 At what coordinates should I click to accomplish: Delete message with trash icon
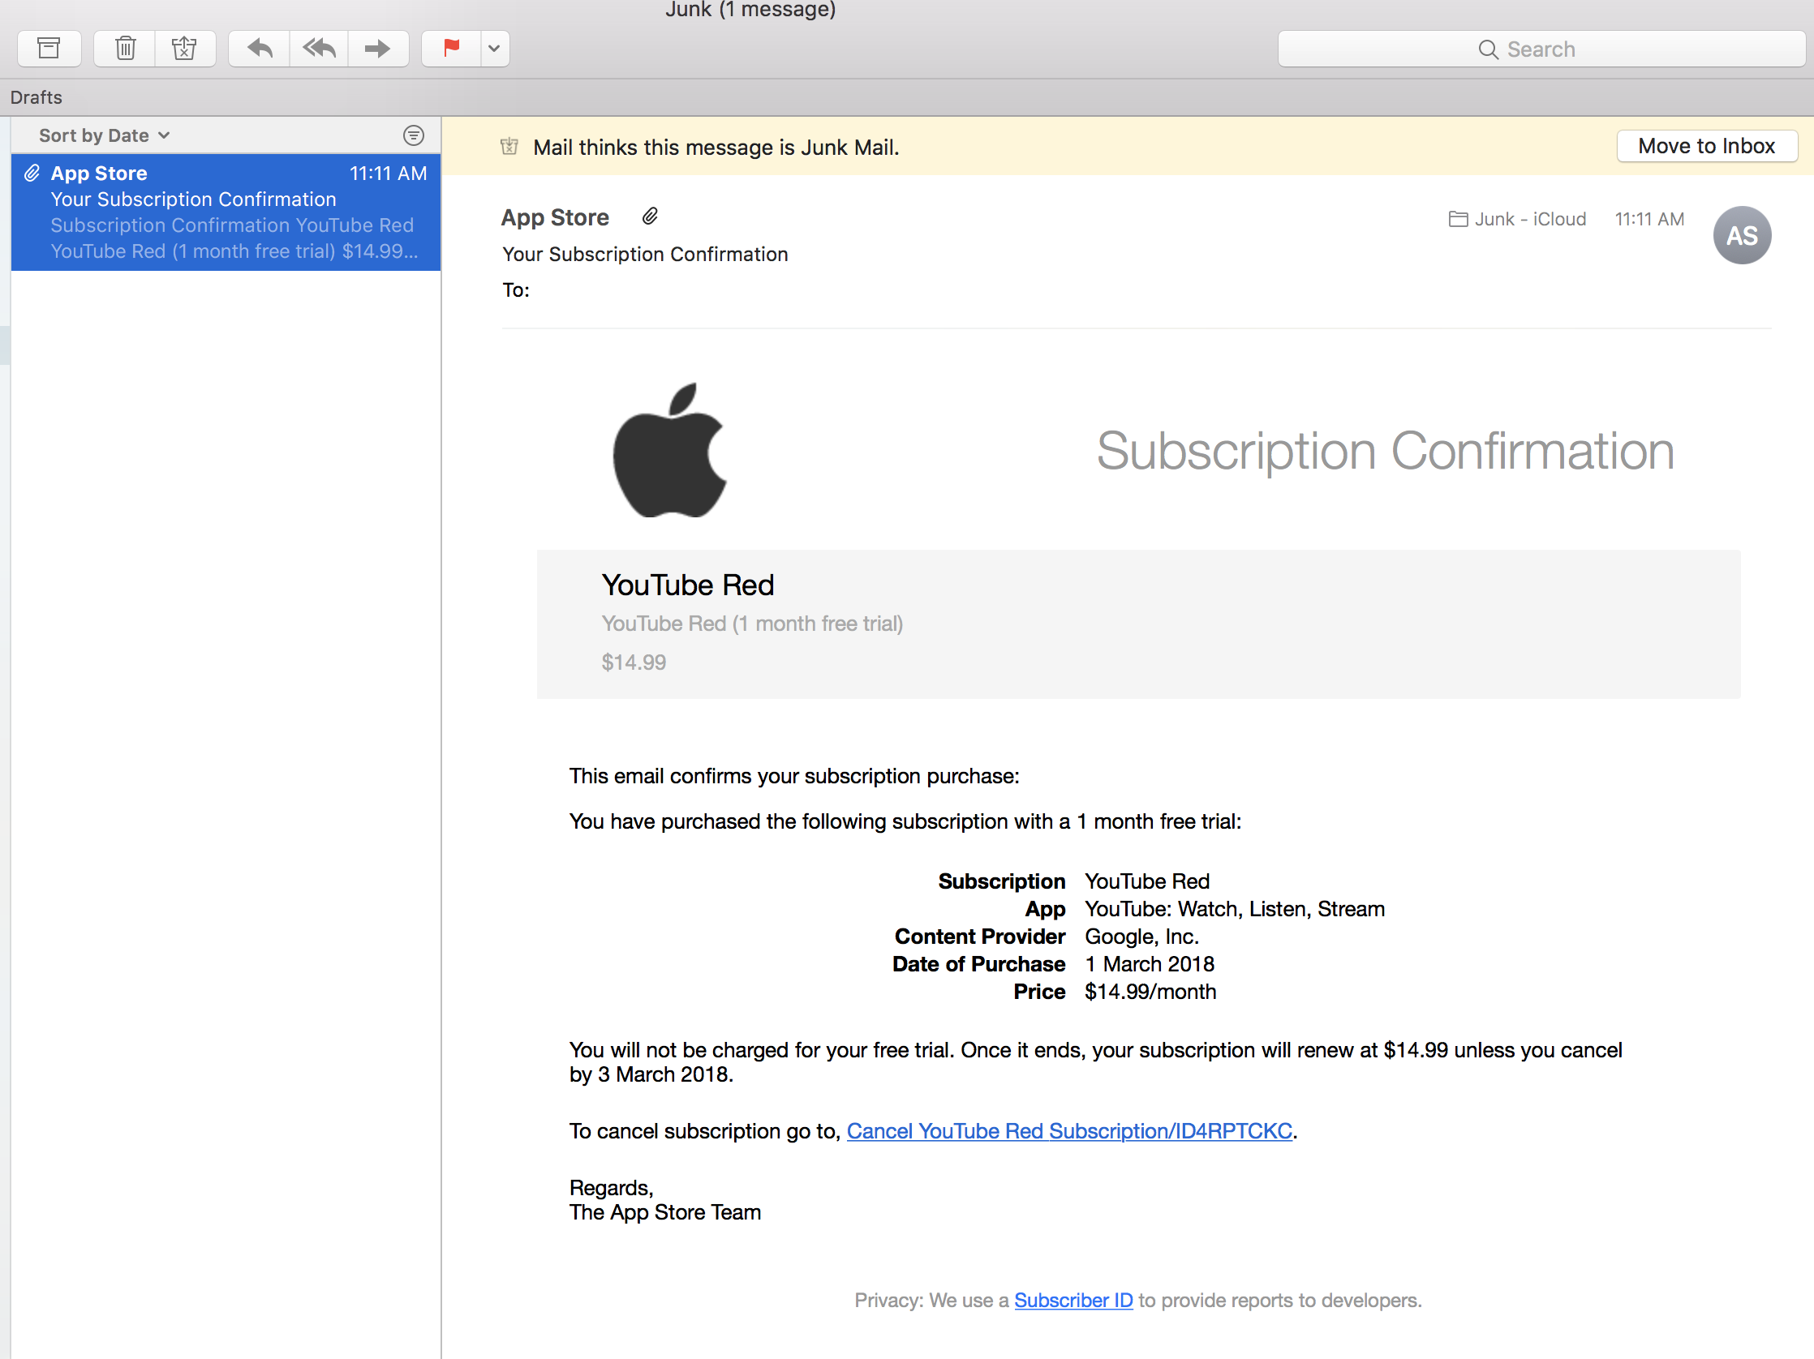point(125,49)
